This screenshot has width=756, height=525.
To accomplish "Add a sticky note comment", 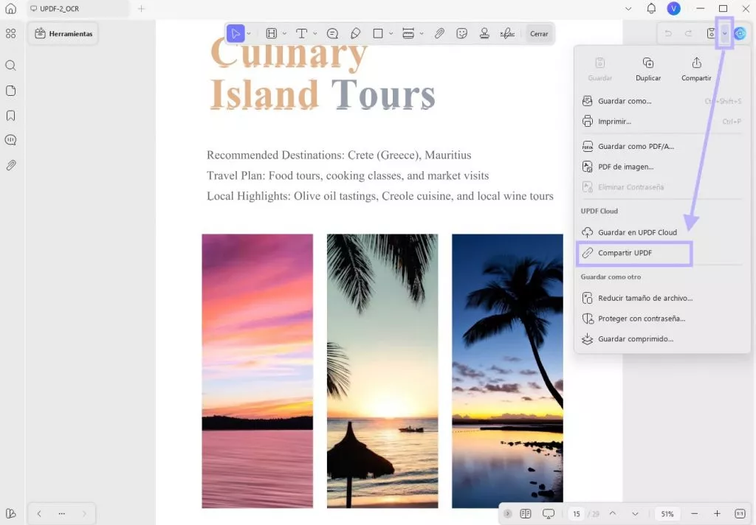I will (x=332, y=34).
